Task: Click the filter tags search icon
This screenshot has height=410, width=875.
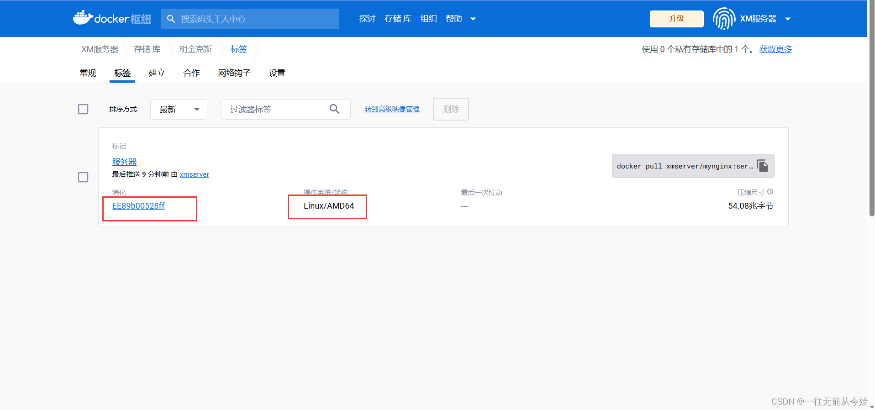Action: [334, 109]
